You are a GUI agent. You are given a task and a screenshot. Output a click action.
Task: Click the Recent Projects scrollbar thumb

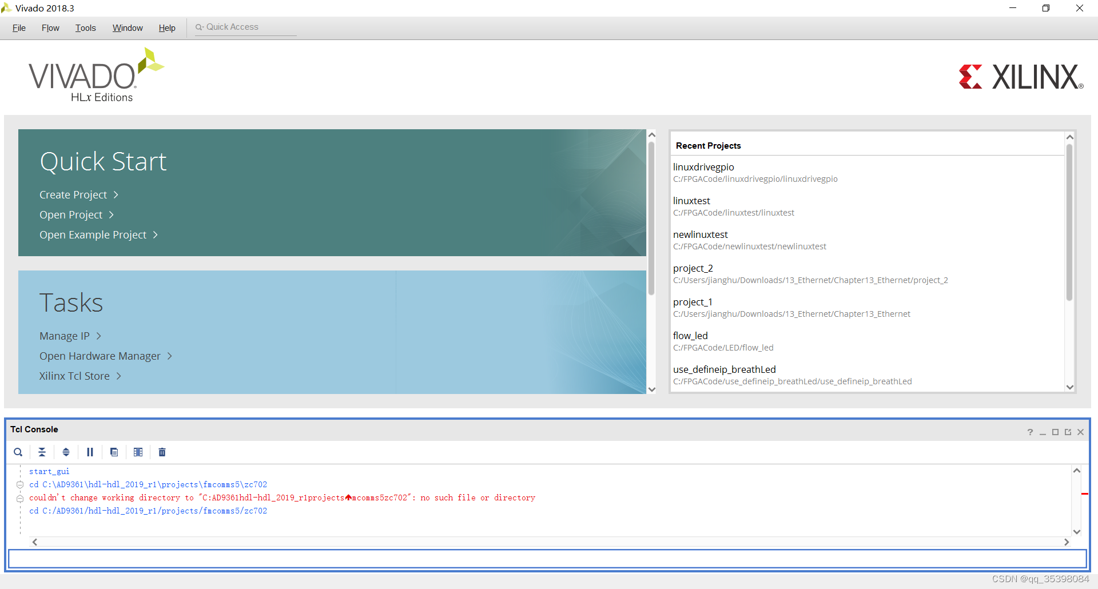click(x=1069, y=222)
